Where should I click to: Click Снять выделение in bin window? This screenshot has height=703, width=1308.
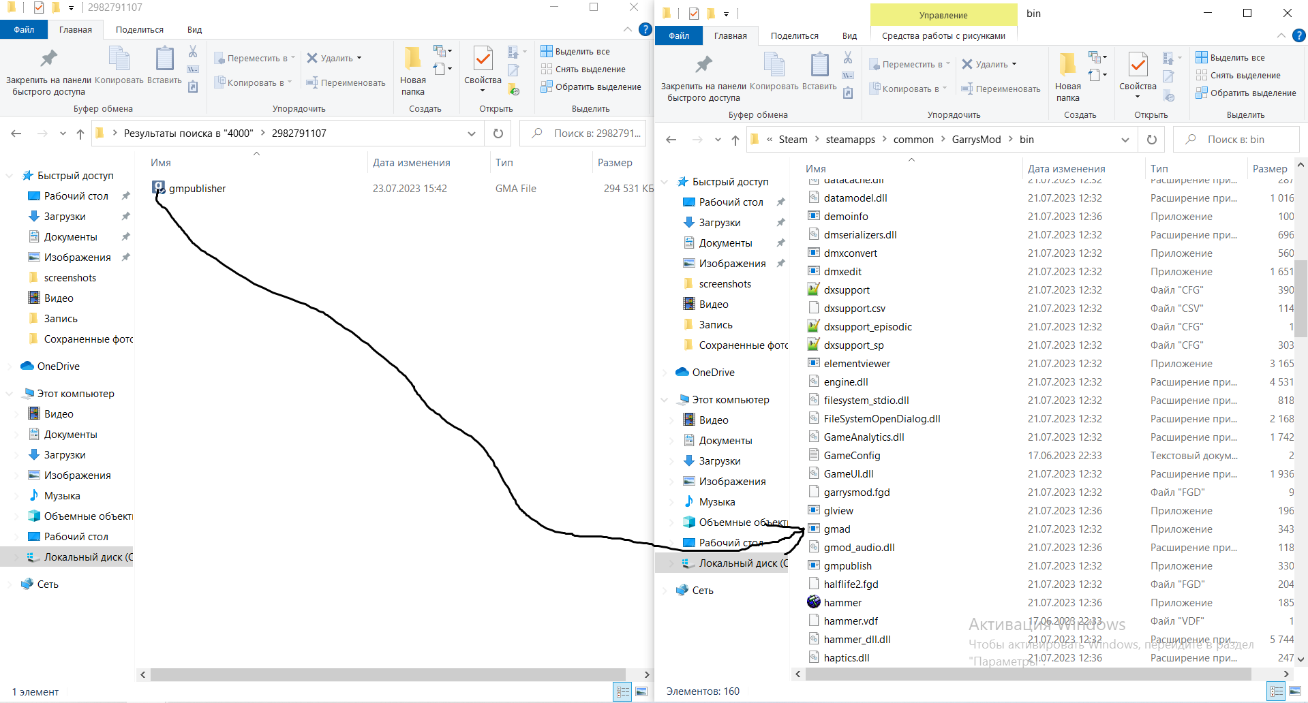click(x=1238, y=75)
